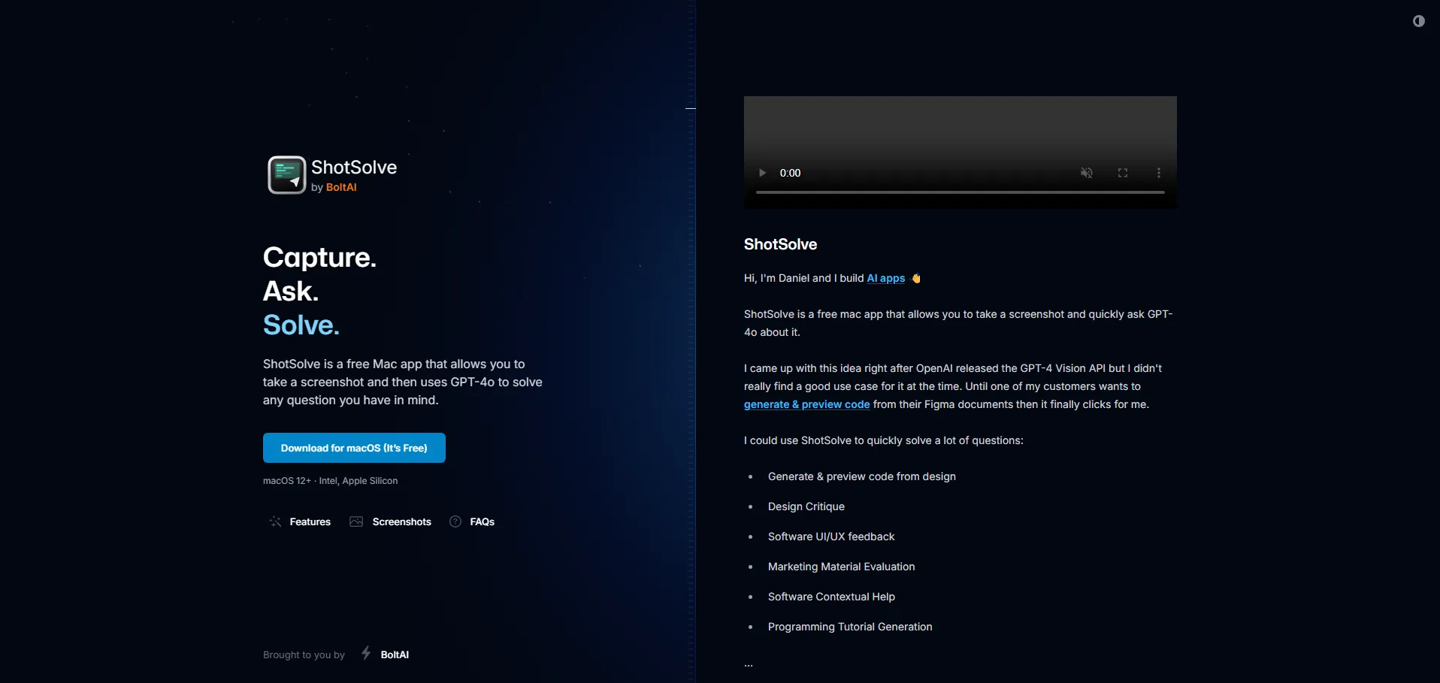Follow the "AI apps" hyperlink
The height and width of the screenshot is (683, 1440).
coord(885,278)
